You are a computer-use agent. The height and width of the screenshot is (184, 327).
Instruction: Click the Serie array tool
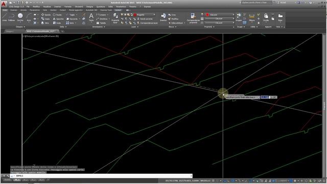tap(70, 23)
